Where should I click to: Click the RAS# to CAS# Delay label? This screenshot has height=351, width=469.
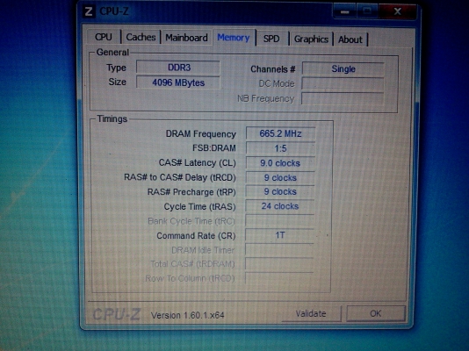click(x=180, y=177)
